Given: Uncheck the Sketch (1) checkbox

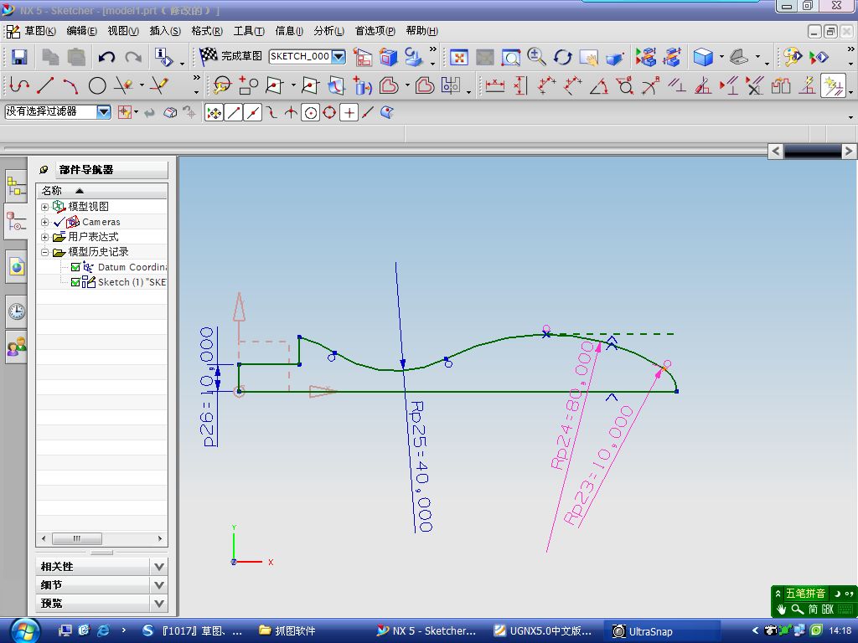Looking at the screenshot, I should click(75, 282).
